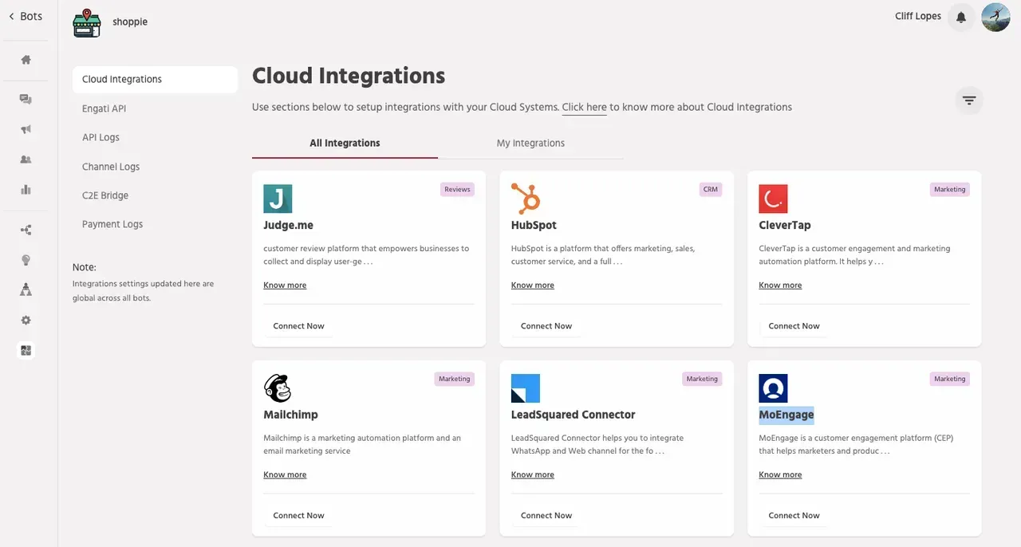Click the flow share-nodes icon in sidebar
Viewport: 1021px width, 547px height.
tap(26, 230)
